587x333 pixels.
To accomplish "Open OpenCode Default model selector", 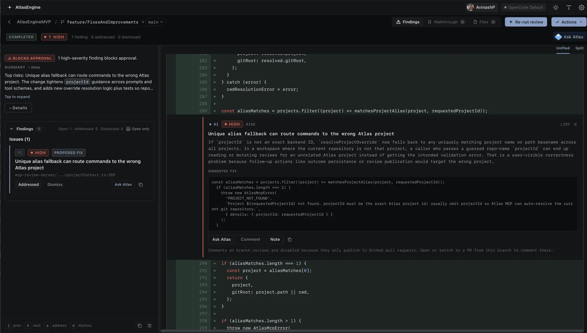I will coord(523,7).
